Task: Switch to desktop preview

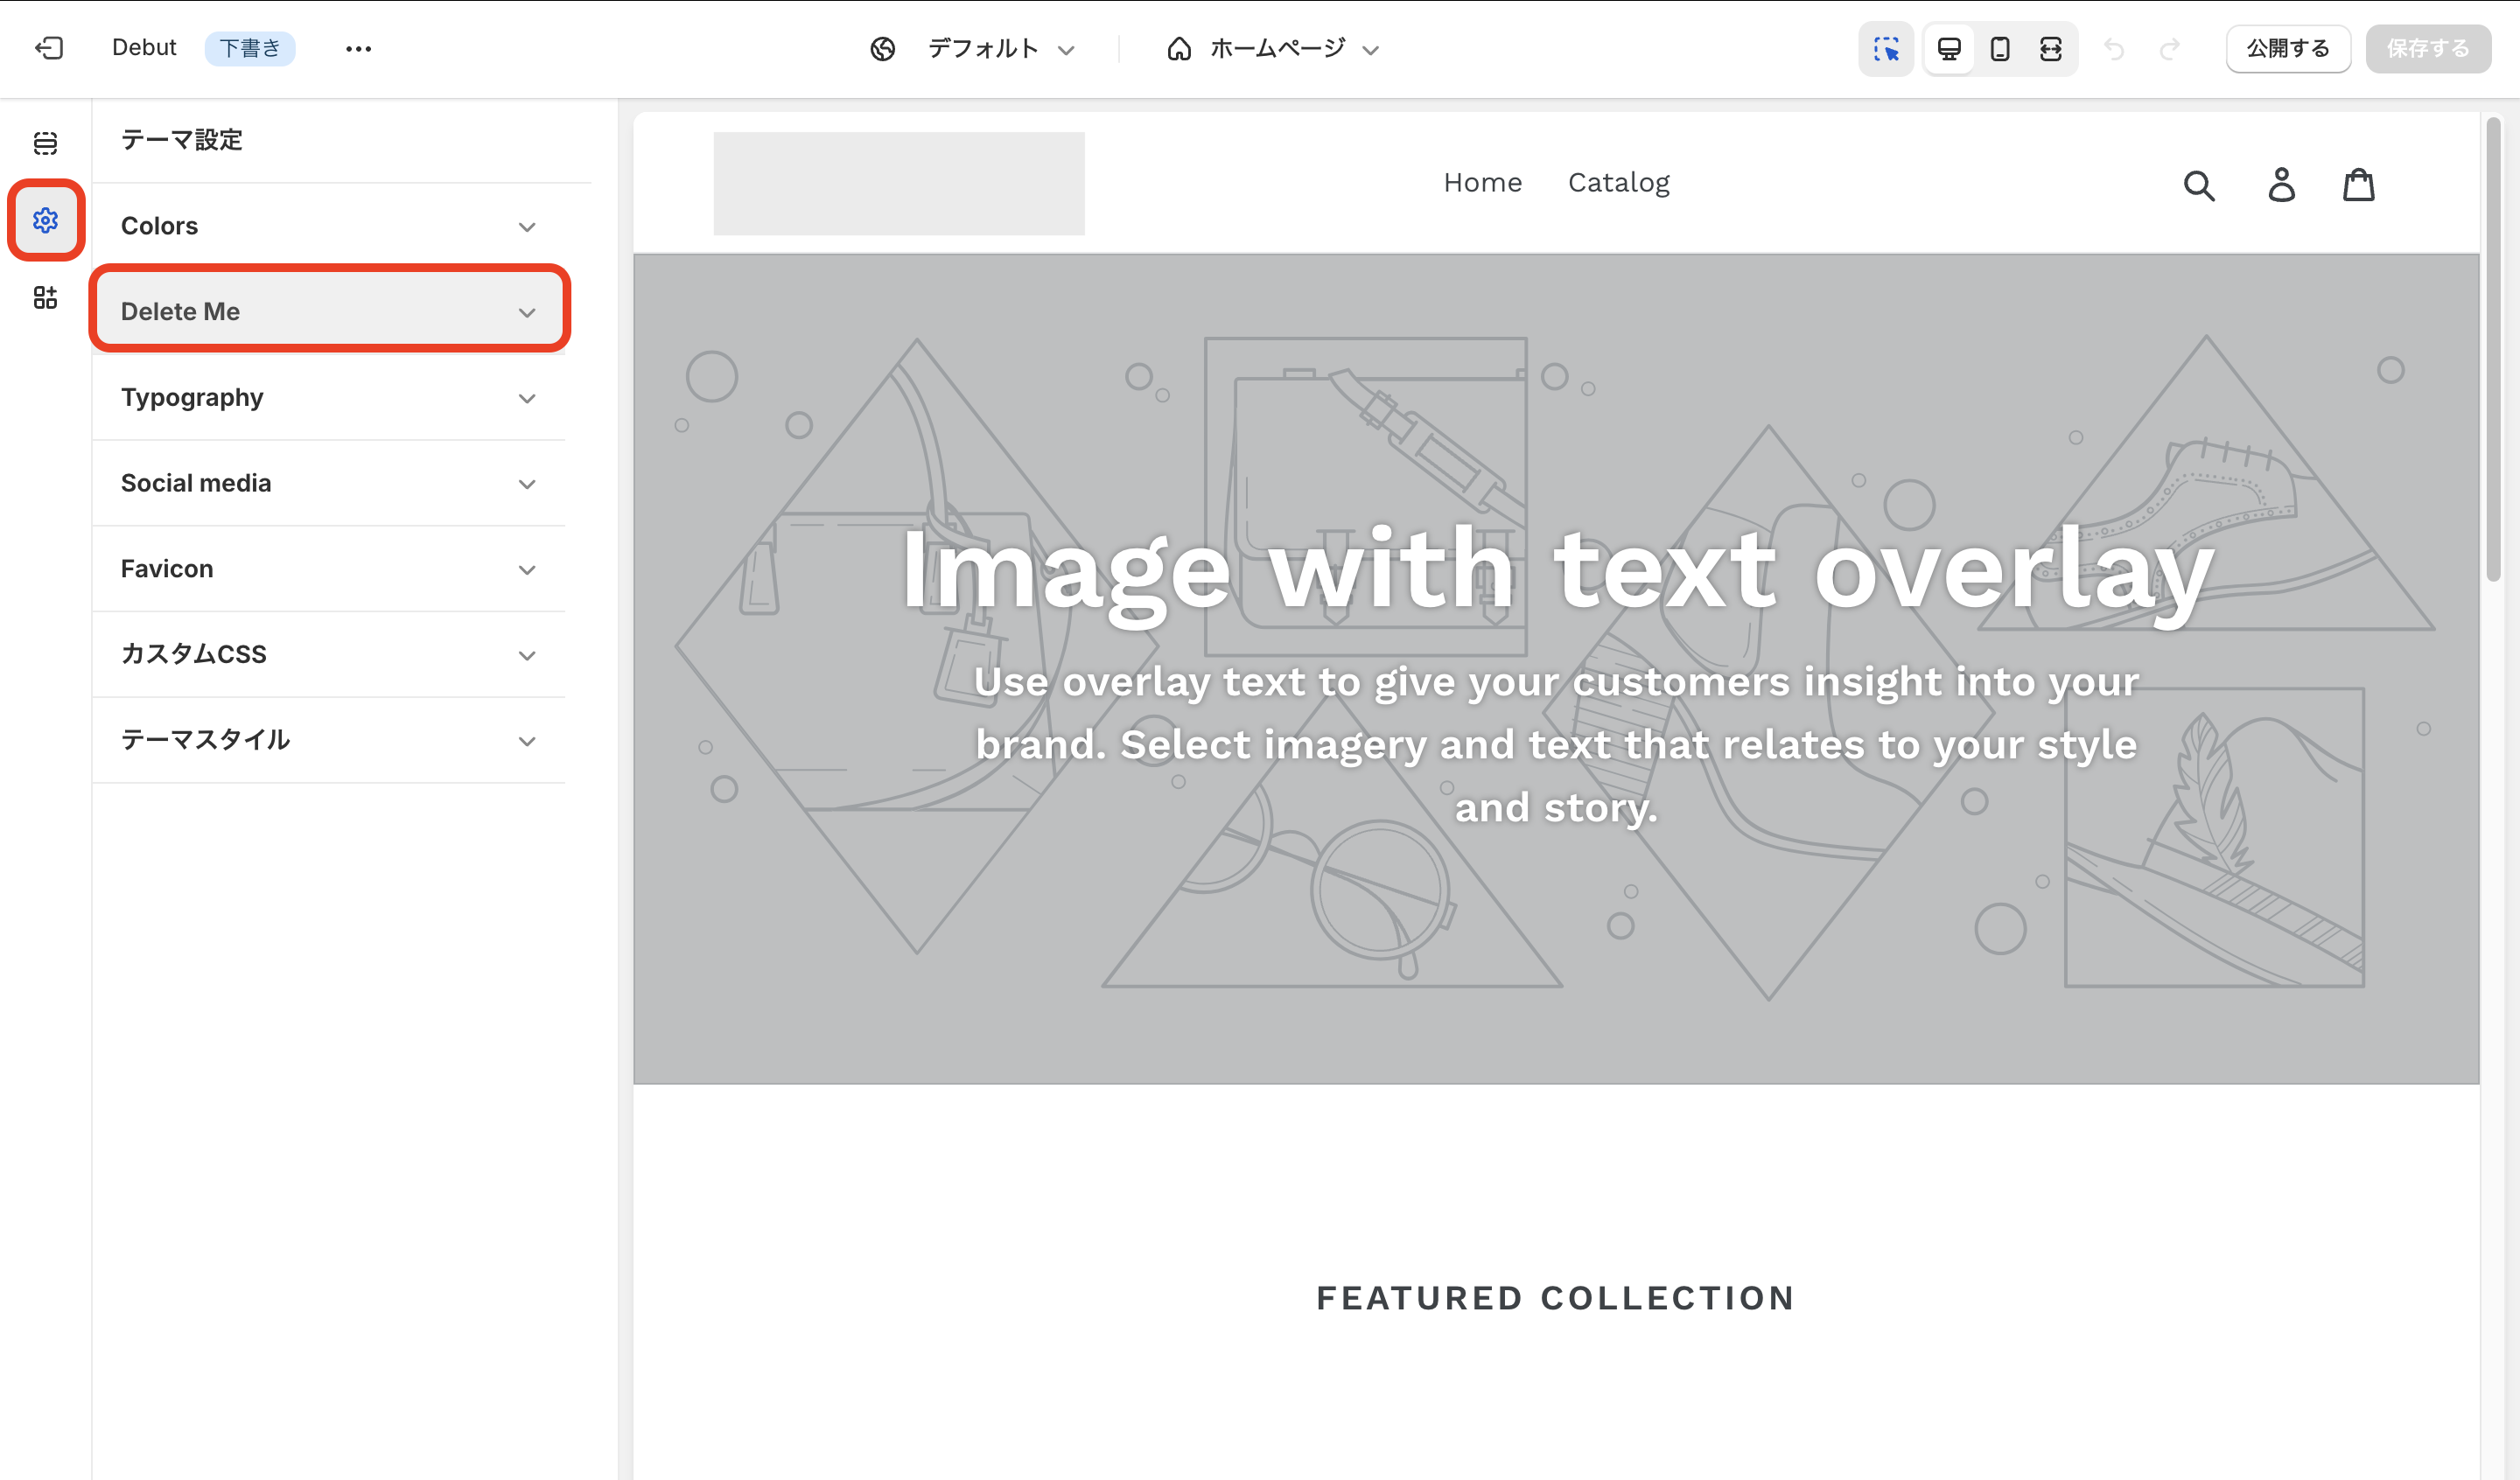Action: [x=1949, y=49]
